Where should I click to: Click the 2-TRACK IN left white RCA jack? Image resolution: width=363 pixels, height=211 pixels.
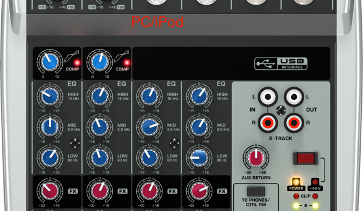(268, 96)
